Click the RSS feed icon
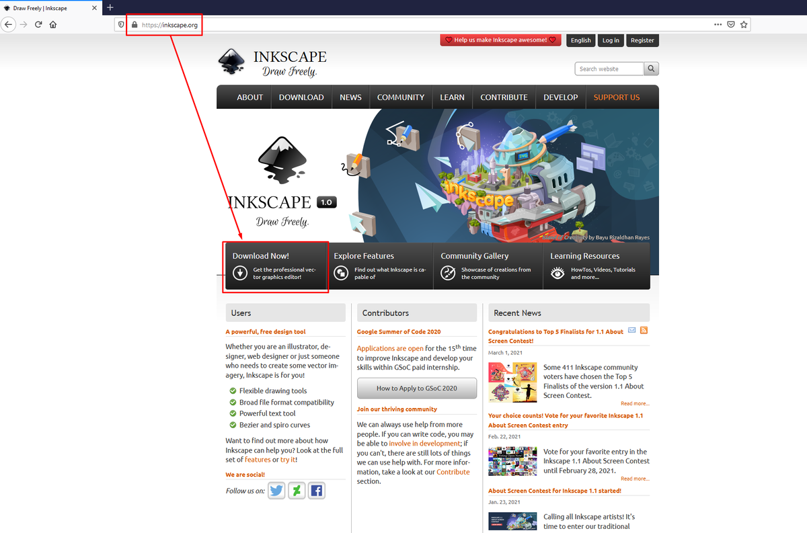The height and width of the screenshot is (533, 807). [644, 330]
